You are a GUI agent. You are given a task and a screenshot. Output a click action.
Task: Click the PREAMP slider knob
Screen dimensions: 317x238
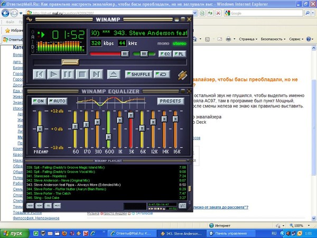(x=40, y=129)
